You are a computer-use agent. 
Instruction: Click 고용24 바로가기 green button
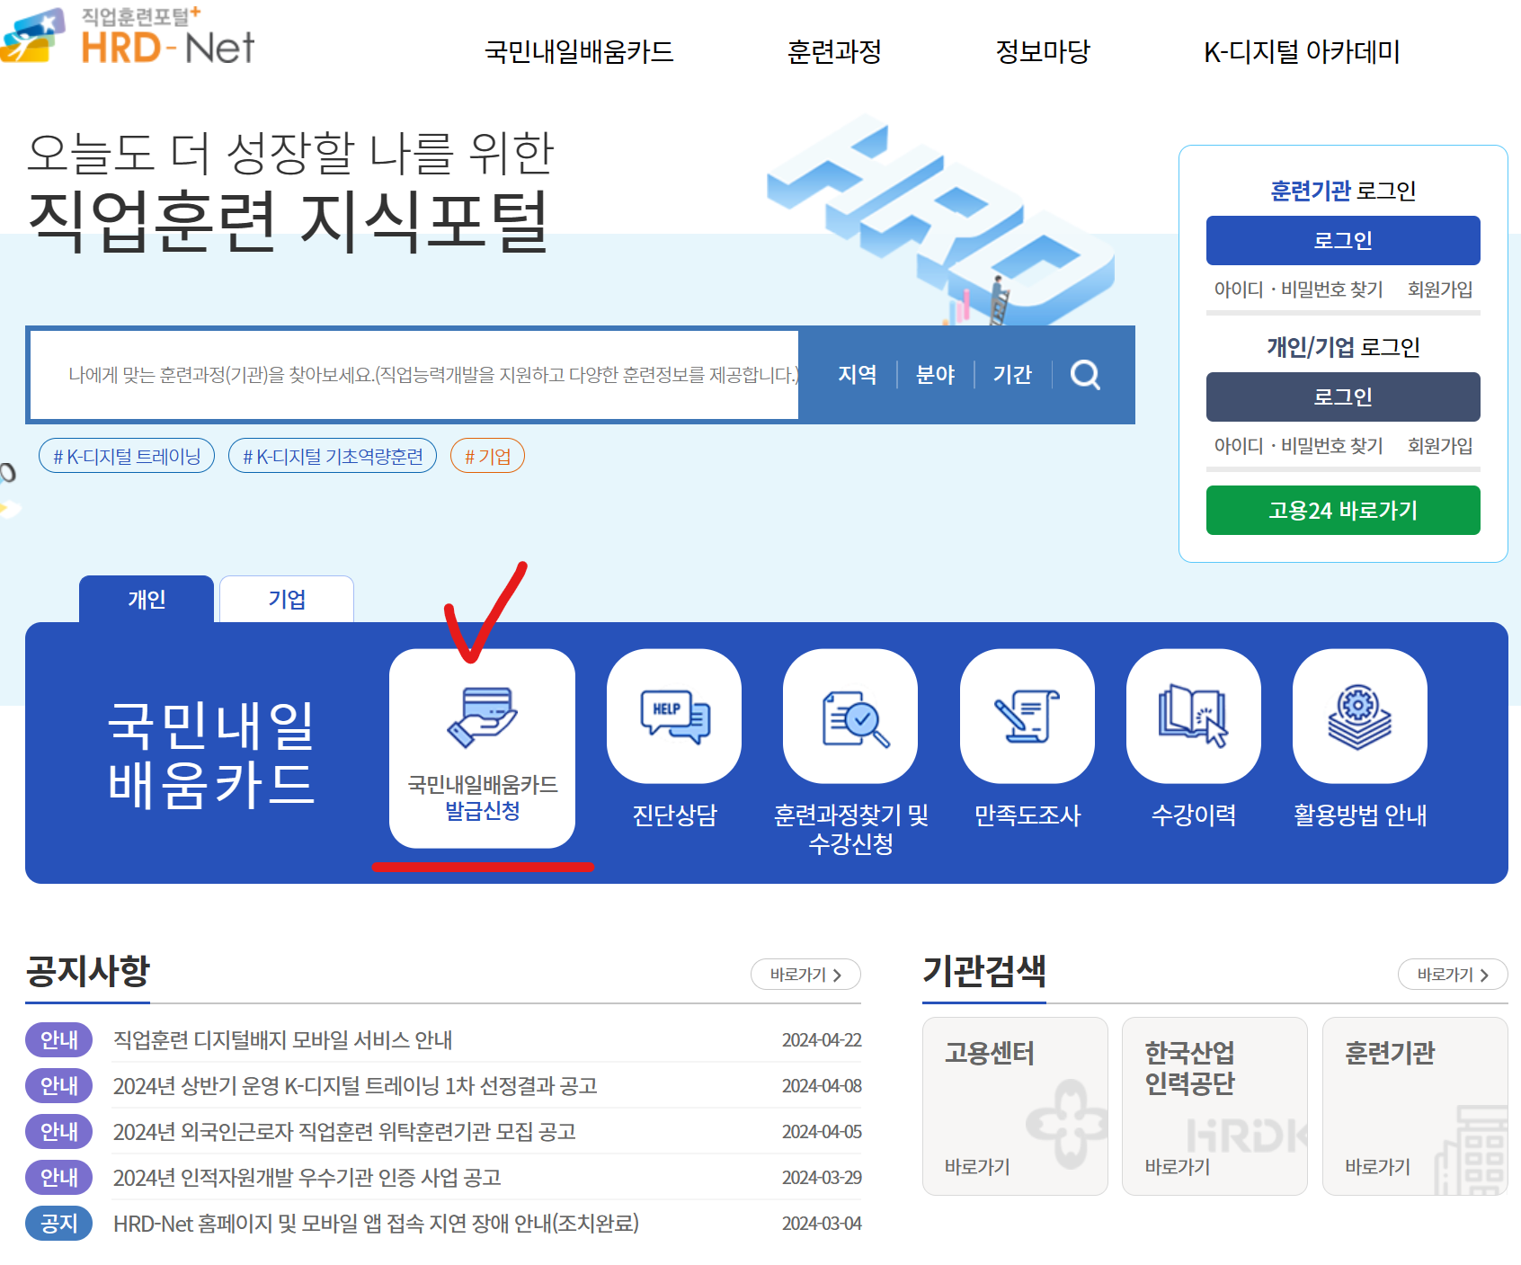pos(1343,510)
